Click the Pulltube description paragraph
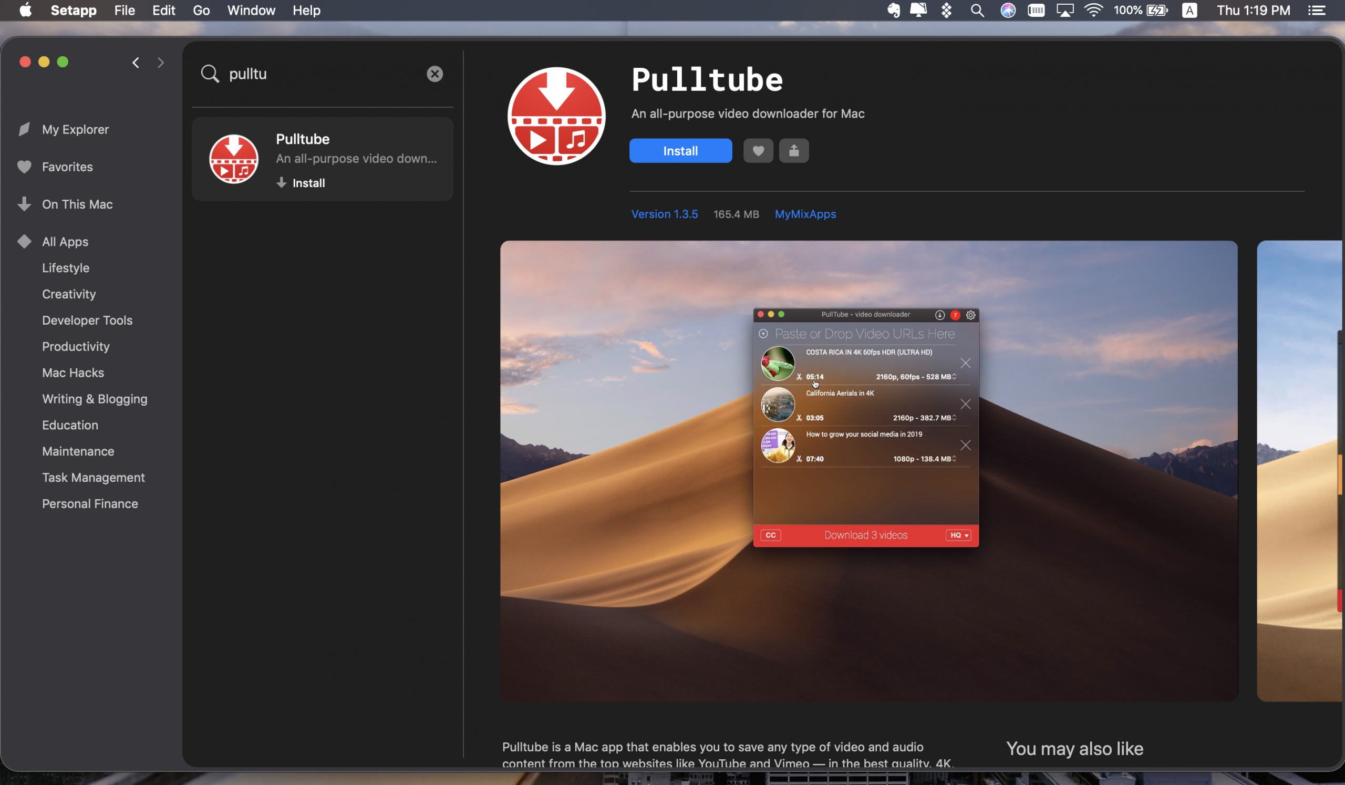The image size is (1345, 785). 728,755
